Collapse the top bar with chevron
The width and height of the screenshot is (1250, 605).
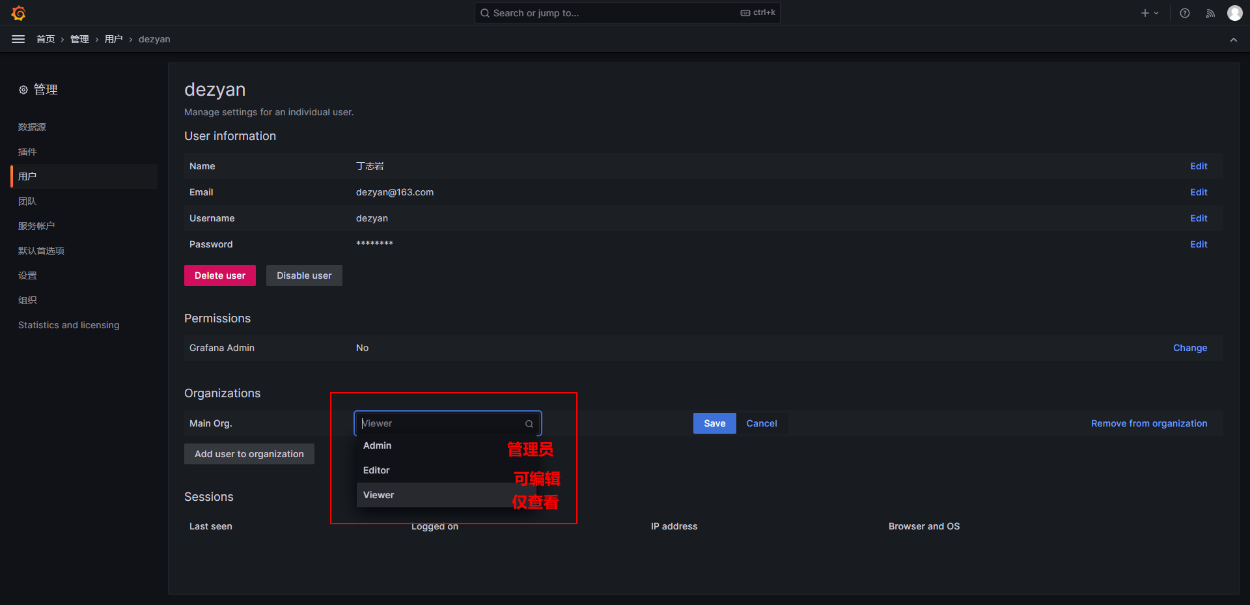click(1234, 40)
